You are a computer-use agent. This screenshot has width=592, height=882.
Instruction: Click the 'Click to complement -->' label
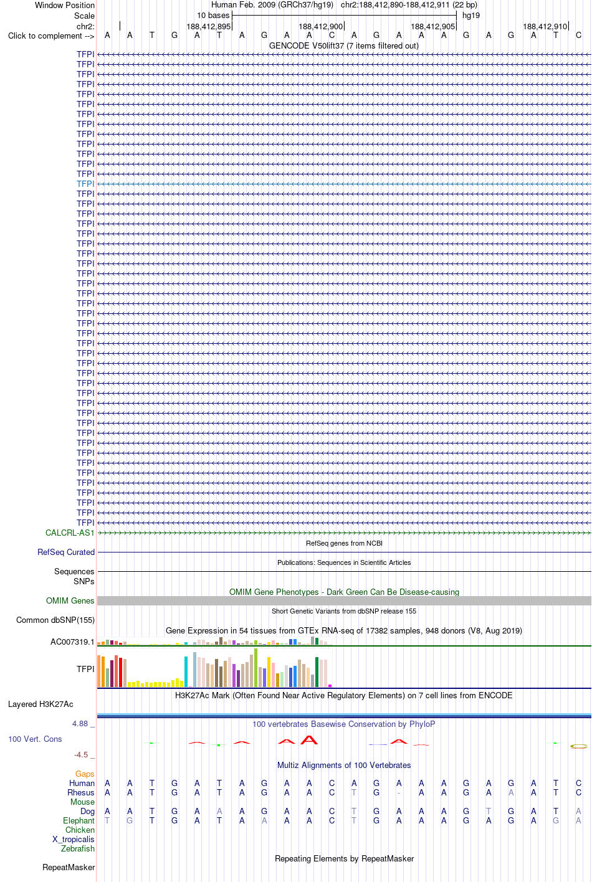coord(51,36)
